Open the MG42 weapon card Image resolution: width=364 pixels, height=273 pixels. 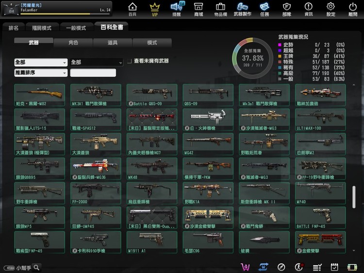point(208,144)
